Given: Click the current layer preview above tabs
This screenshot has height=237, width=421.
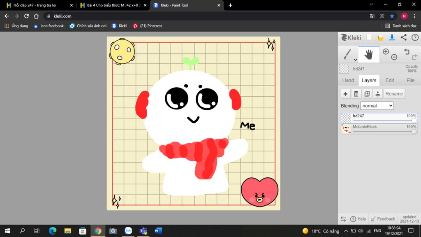Looking at the screenshot, I should pyautogui.click(x=344, y=69).
